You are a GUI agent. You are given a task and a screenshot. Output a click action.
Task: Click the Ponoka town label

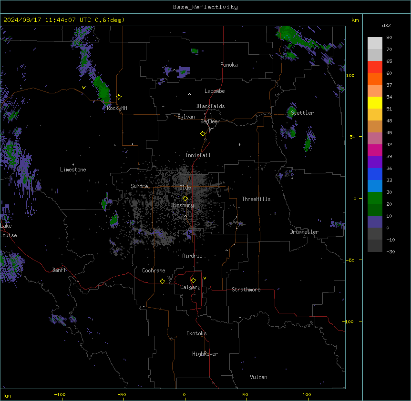point(229,65)
